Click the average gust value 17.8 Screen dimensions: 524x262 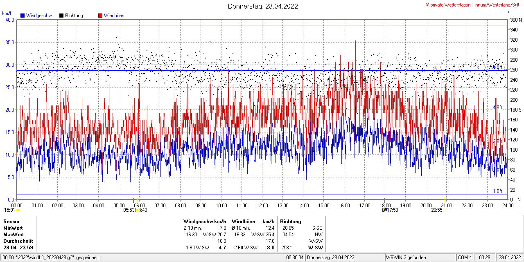(270, 241)
